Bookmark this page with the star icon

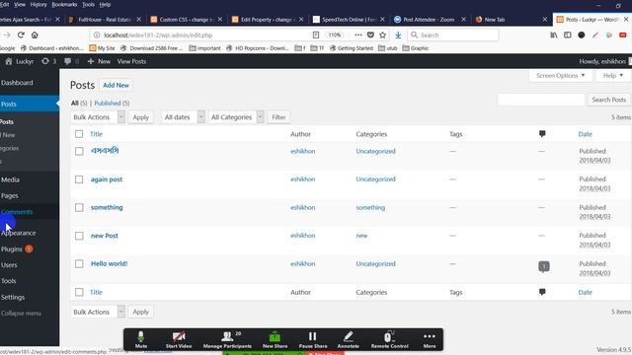(x=382, y=35)
